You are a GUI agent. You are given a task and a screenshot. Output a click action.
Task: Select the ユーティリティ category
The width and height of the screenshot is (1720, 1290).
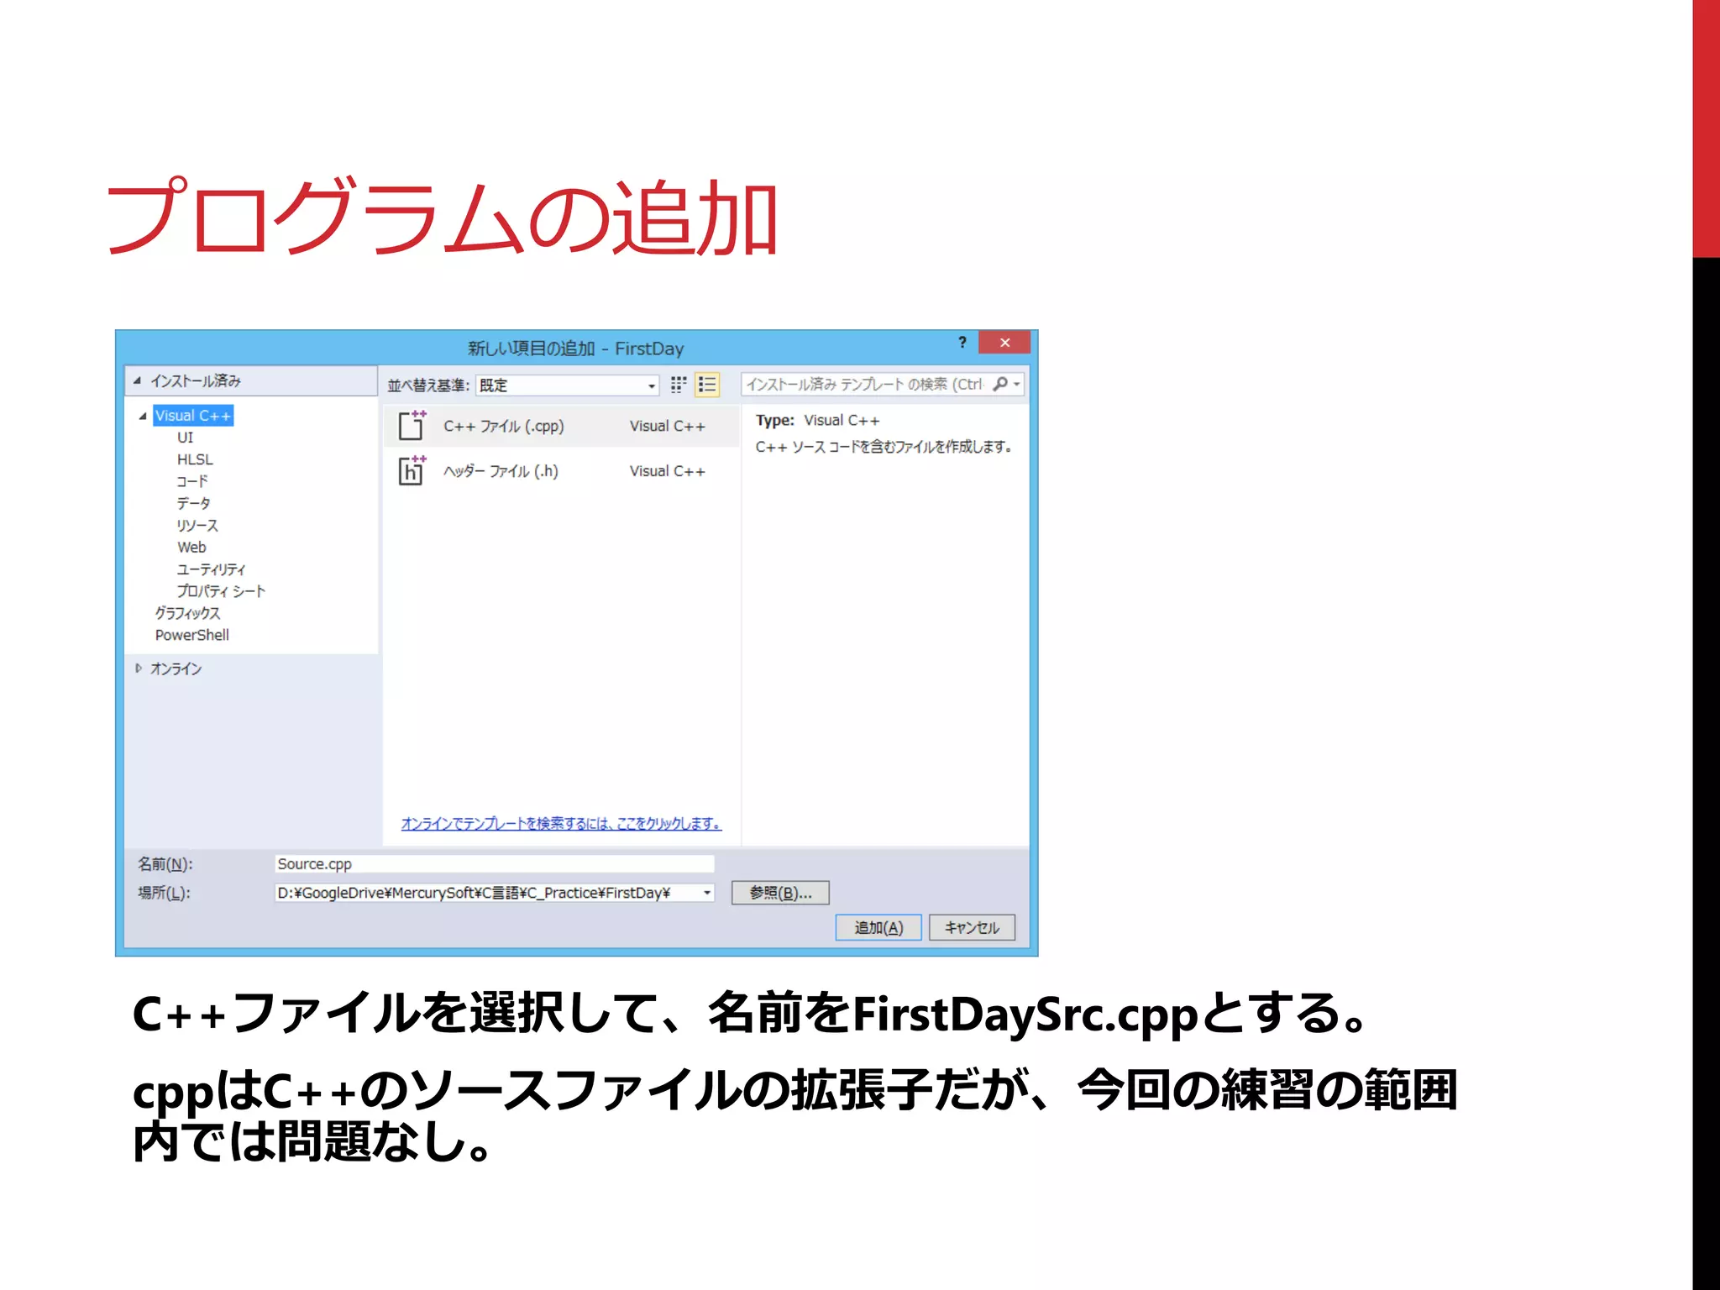211,569
